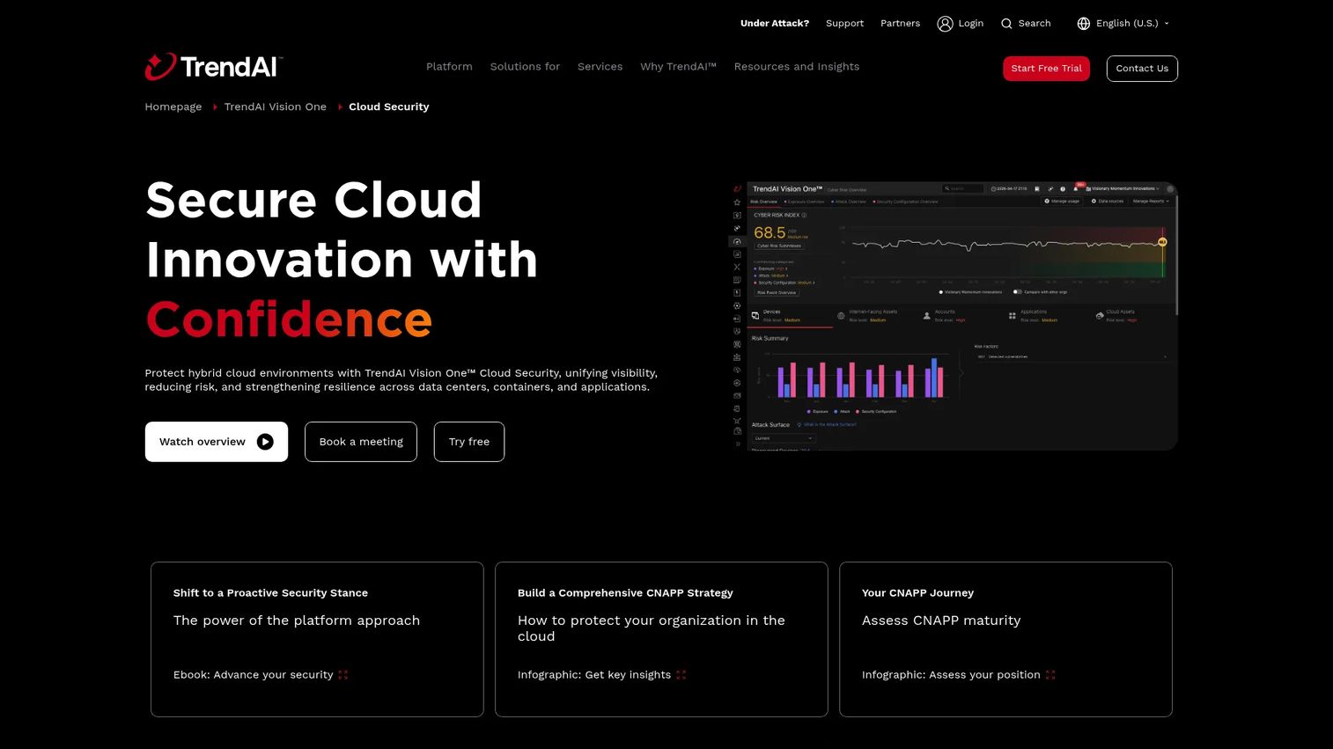The image size is (1333, 749).
Task: Select the Try free button
Action: tap(469, 442)
